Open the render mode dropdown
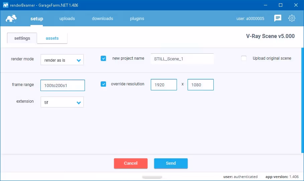Viewport: 304px width, 181px height. (62, 60)
